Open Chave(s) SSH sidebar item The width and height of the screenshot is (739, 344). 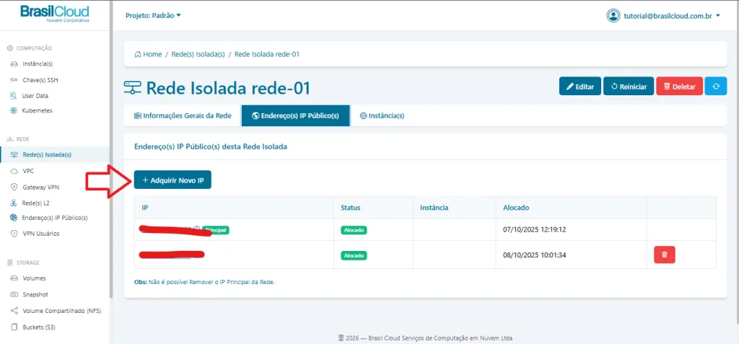click(x=40, y=79)
